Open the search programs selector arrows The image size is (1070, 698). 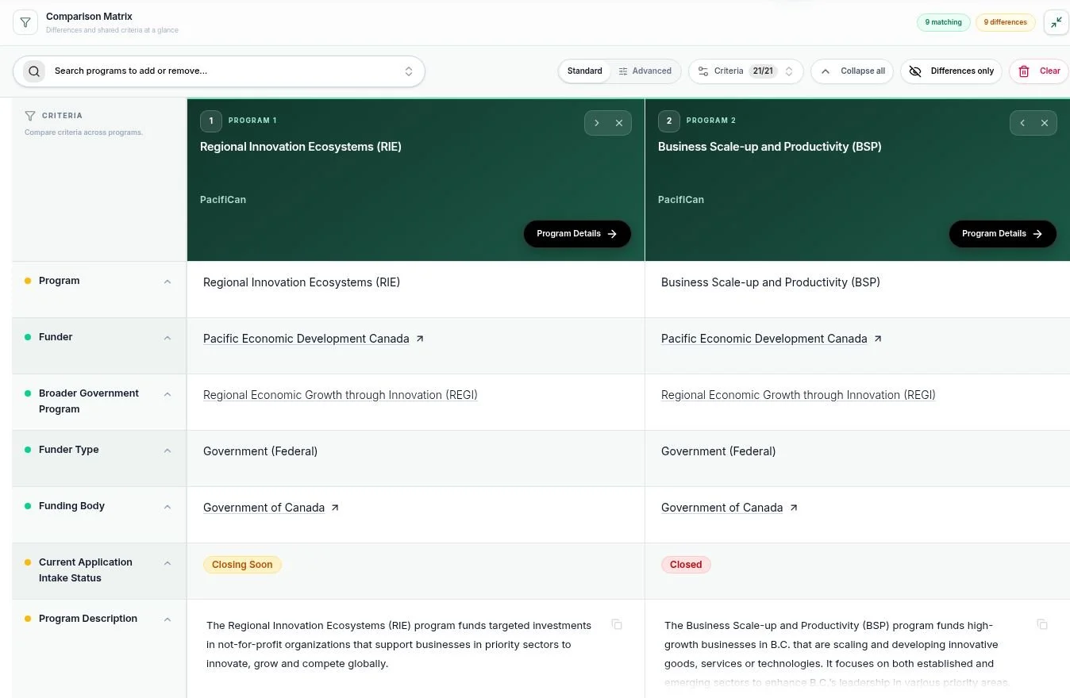tap(409, 71)
